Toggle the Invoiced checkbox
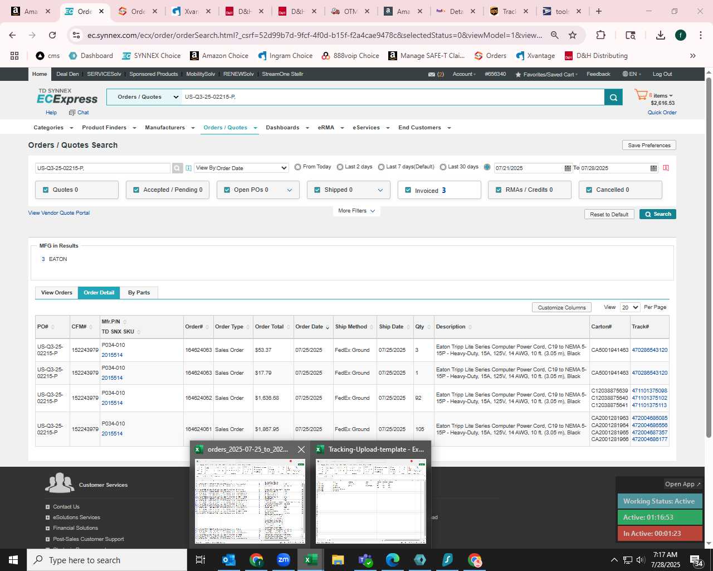This screenshot has width=713, height=571. pyautogui.click(x=408, y=190)
